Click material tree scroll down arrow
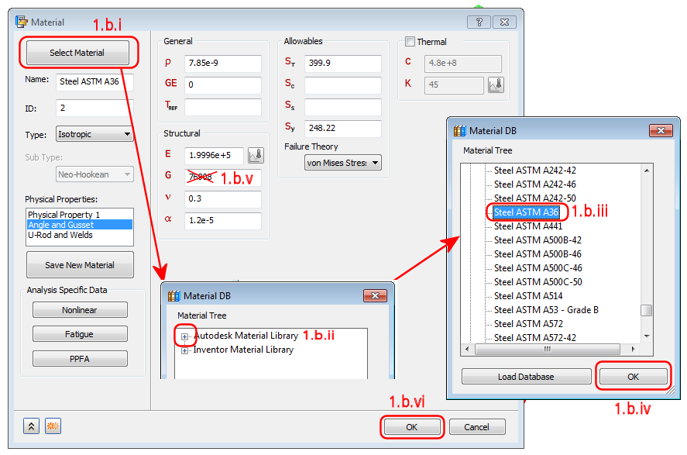Viewport: 687px width, 455px height. pos(647,336)
